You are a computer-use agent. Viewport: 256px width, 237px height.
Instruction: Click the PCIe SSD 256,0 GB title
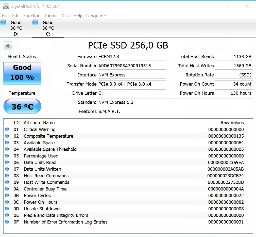(x=128, y=45)
